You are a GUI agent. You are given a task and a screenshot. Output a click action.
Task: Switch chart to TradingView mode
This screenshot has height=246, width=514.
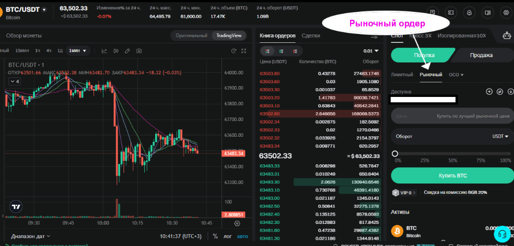pos(229,35)
